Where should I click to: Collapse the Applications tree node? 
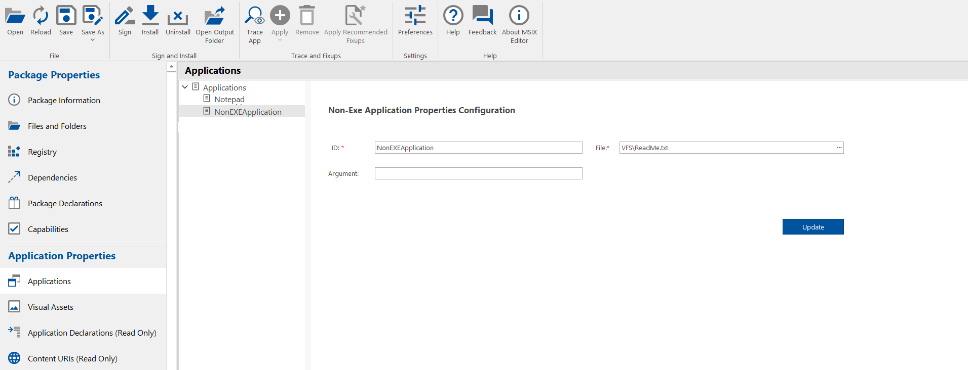(185, 87)
